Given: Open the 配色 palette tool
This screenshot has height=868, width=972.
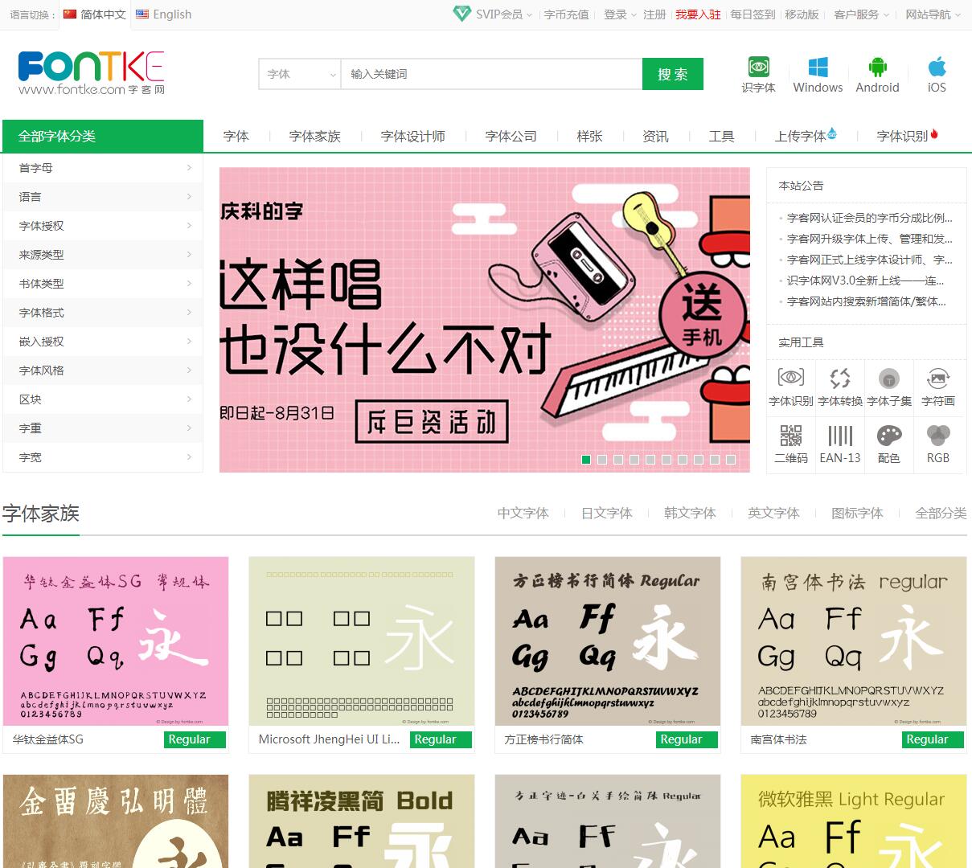Looking at the screenshot, I should pos(889,436).
